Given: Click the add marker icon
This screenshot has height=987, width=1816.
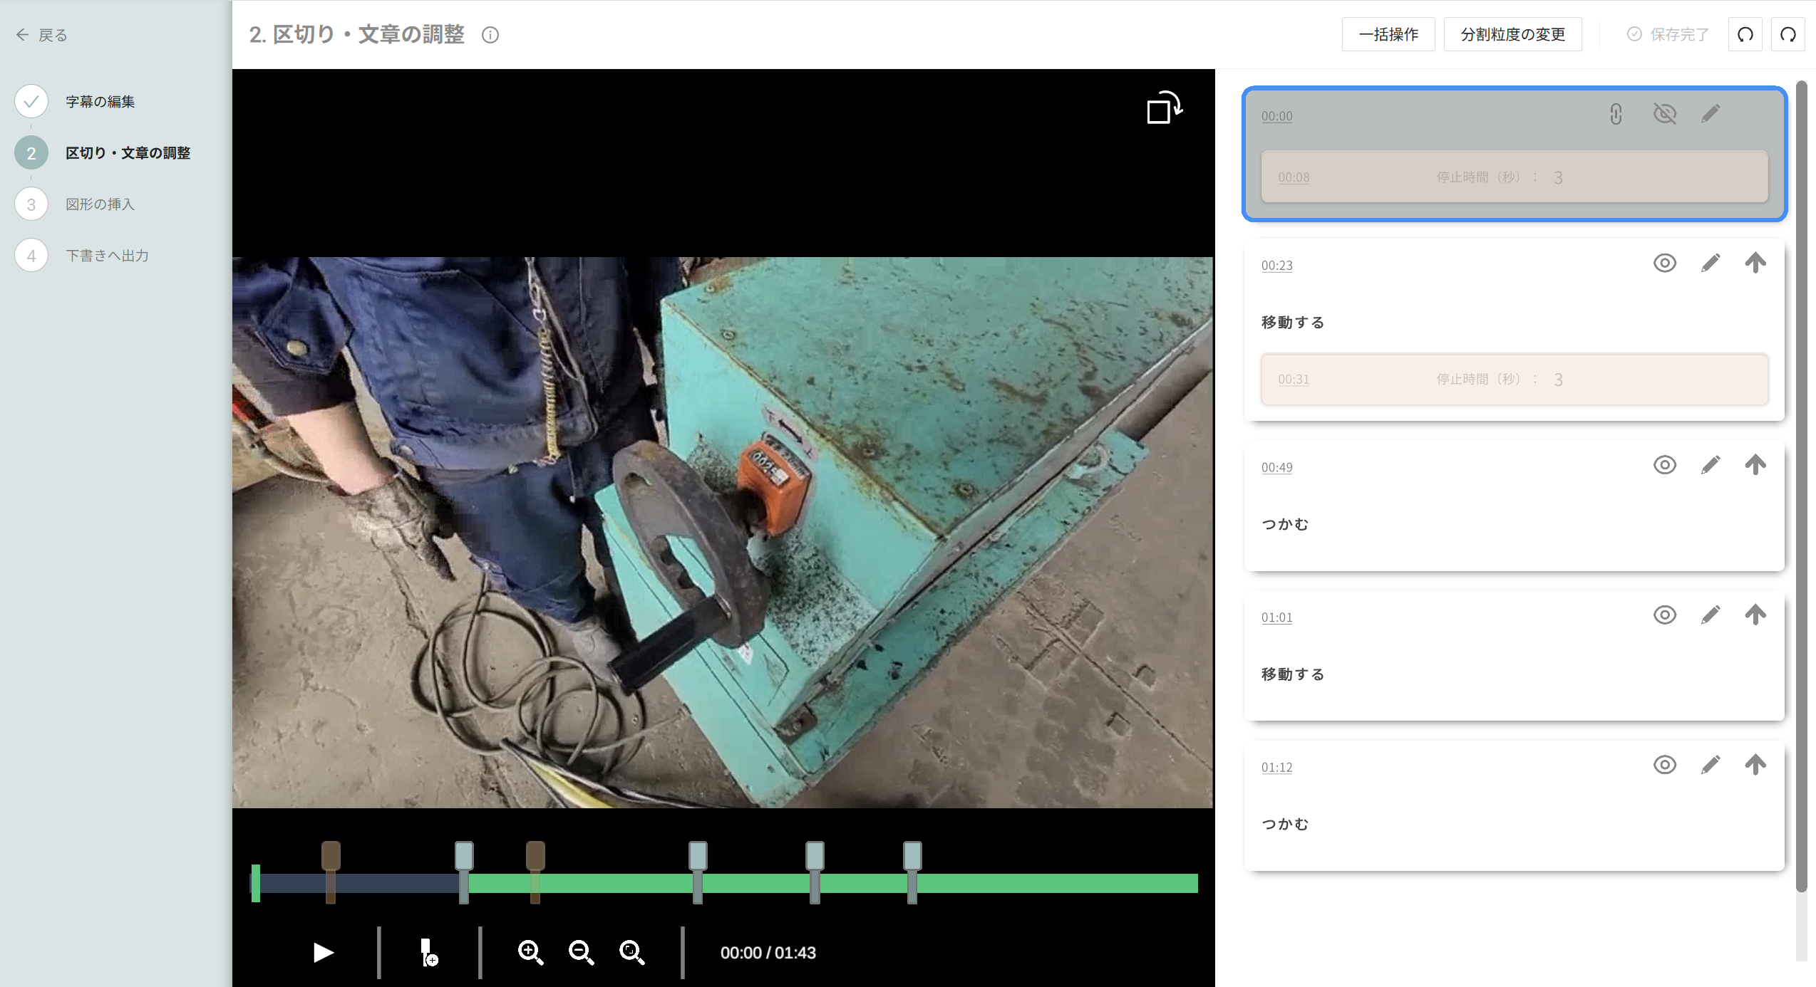Looking at the screenshot, I should (428, 952).
